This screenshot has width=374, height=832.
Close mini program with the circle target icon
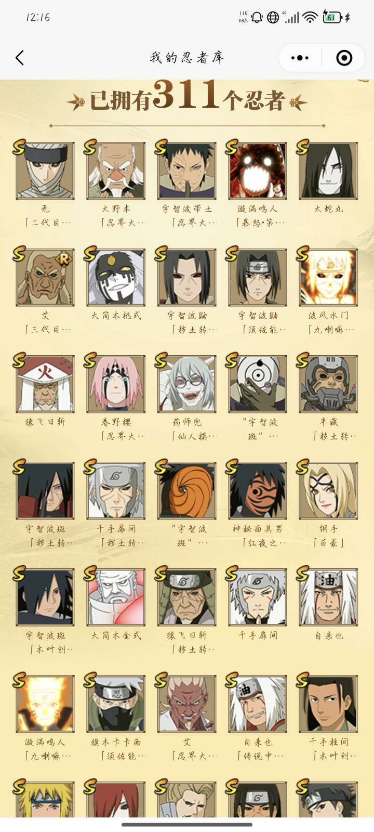coord(344,58)
